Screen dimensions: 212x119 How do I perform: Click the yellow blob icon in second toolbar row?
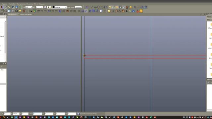click(x=109, y=11)
